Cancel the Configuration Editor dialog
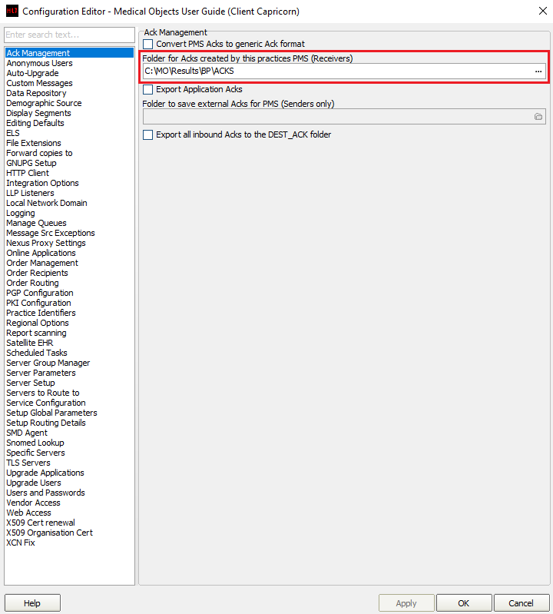The height and width of the screenshot is (614, 553). tap(522, 603)
